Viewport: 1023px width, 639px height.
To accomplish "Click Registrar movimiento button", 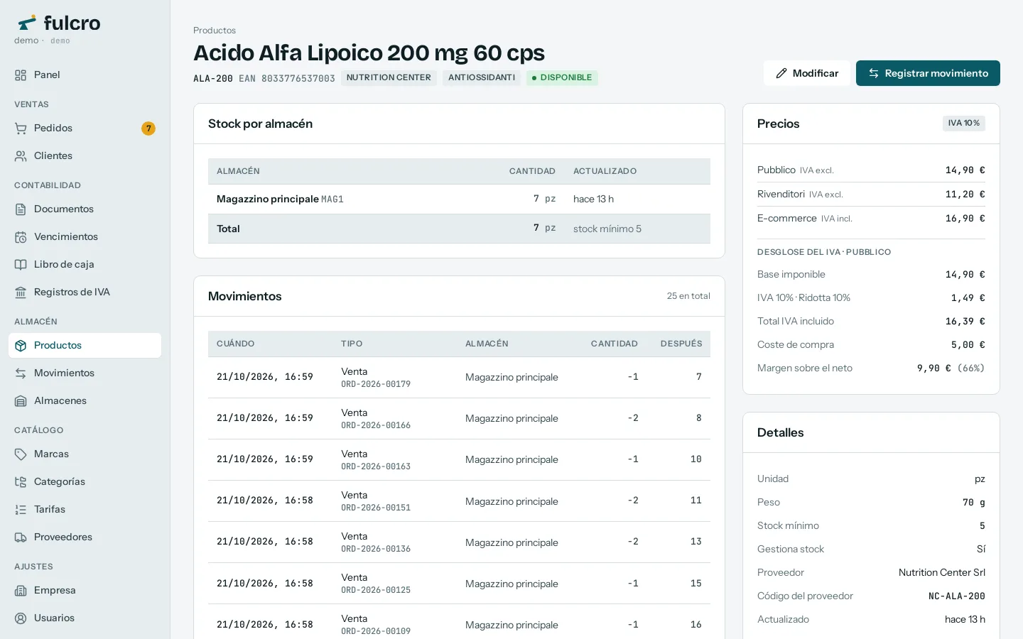I will (x=928, y=73).
